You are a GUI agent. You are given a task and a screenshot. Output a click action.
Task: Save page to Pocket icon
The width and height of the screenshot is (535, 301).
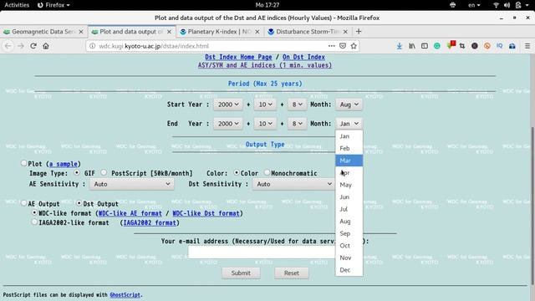coord(343,46)
